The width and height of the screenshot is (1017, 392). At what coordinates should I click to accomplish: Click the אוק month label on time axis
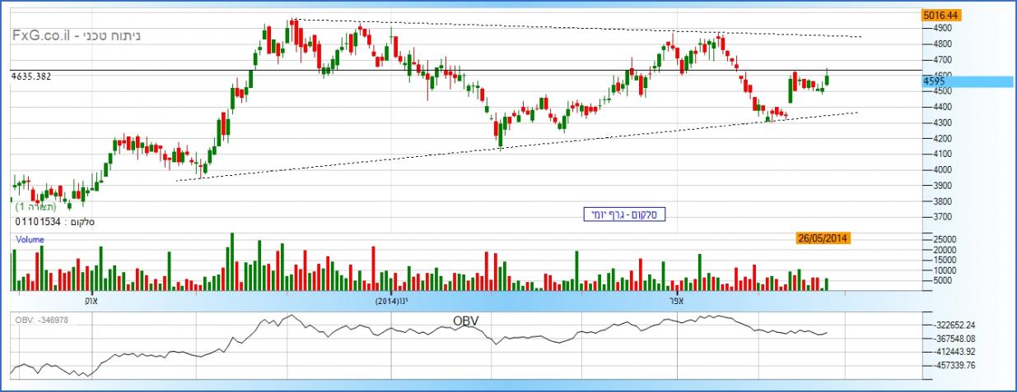coord(92,301)
